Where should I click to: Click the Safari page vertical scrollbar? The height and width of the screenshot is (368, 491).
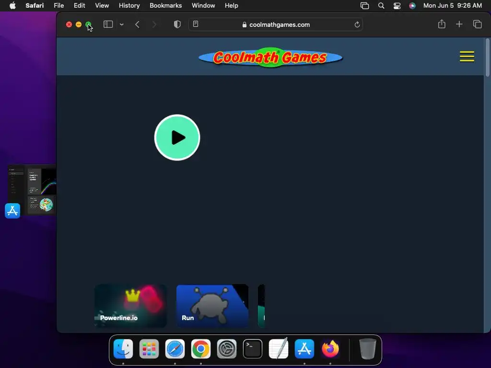pyautogui.click(x=487, y=57)
